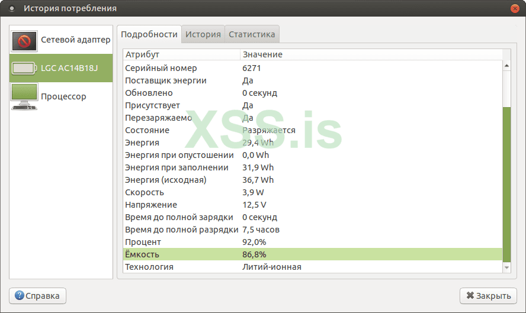Select the highlighted Ёмкость row
Viewport: 526px width, 313px height.
pyautogui.click(x=313, y=254)
